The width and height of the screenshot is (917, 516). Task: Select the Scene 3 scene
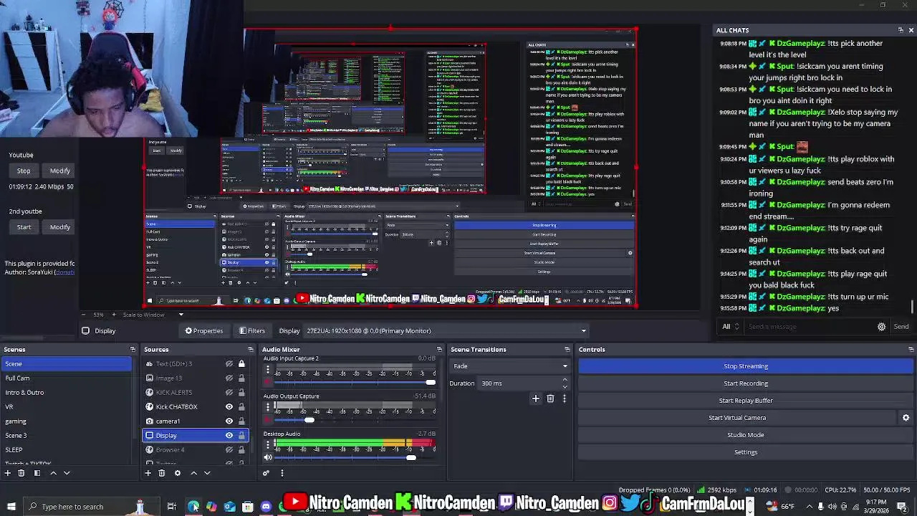[x=67, y=436]
